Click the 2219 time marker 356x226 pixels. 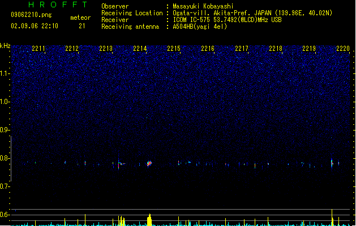[x=309, y=49]
